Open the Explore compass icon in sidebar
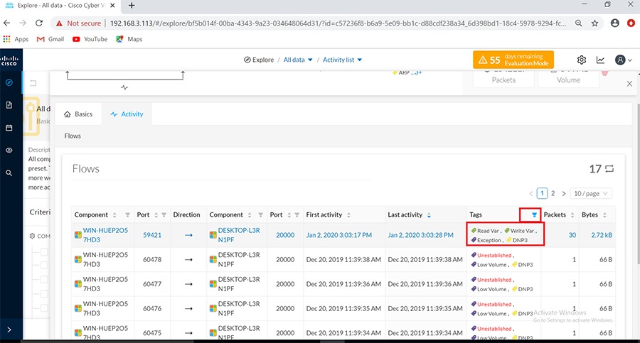This screenshot has width=640, height=343. (x=9, y=82)
